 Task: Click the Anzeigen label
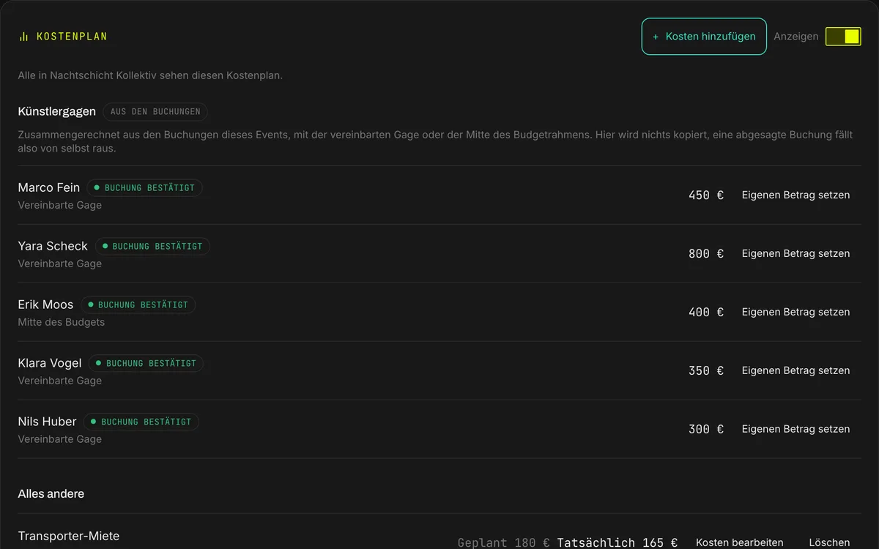click(796, 37)
